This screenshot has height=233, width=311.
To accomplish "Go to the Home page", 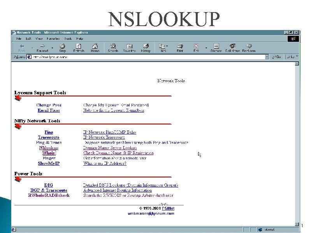I will (x=95, y=48).
